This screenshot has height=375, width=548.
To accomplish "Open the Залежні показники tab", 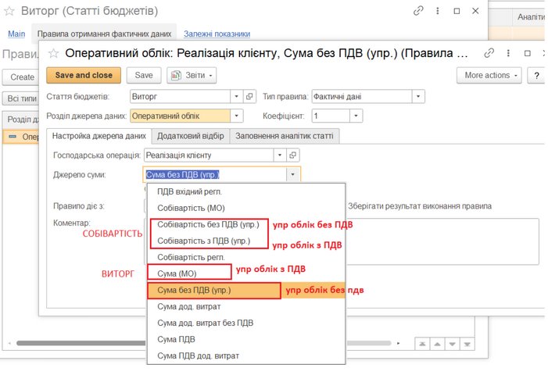I will click(x=217, y=34).
